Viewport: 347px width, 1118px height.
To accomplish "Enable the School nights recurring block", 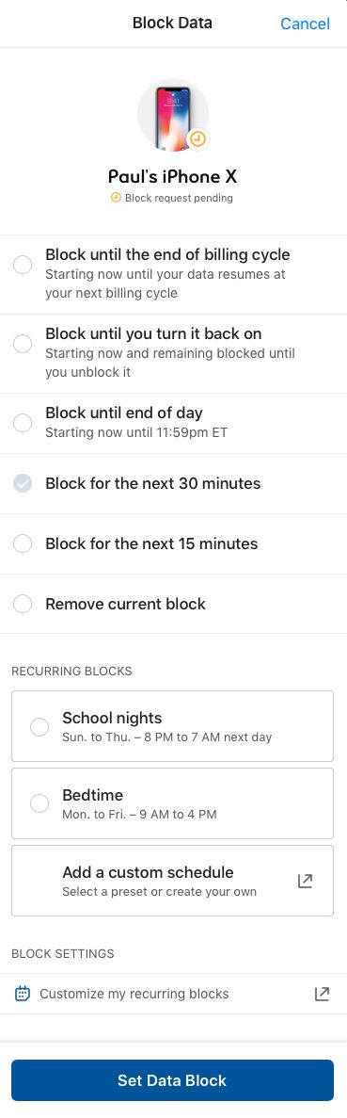I will coord(172,726).
